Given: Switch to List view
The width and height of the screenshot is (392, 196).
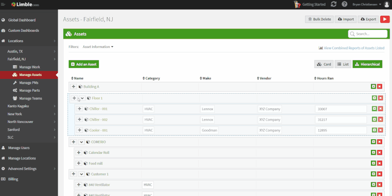Looking at the screenshot, I should [343, 64].
